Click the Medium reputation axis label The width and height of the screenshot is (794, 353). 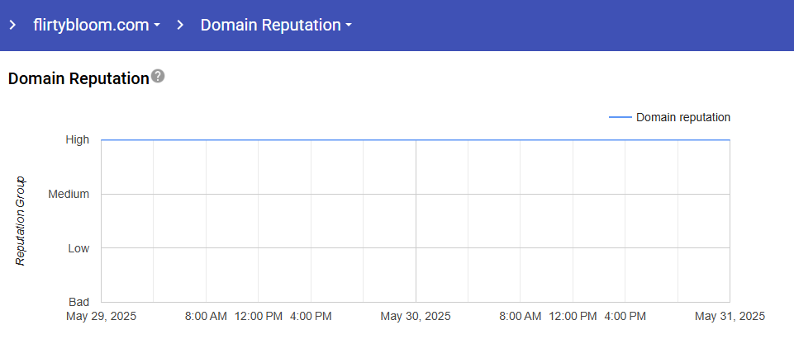coord(69,194)
